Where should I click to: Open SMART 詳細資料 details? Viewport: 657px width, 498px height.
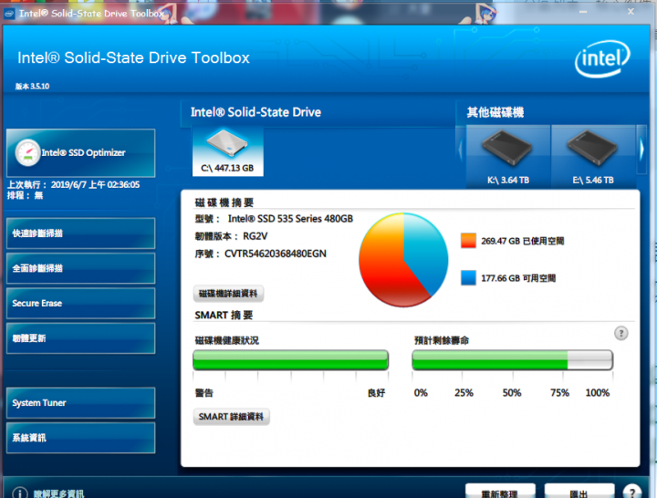click(x=231, y=417)
